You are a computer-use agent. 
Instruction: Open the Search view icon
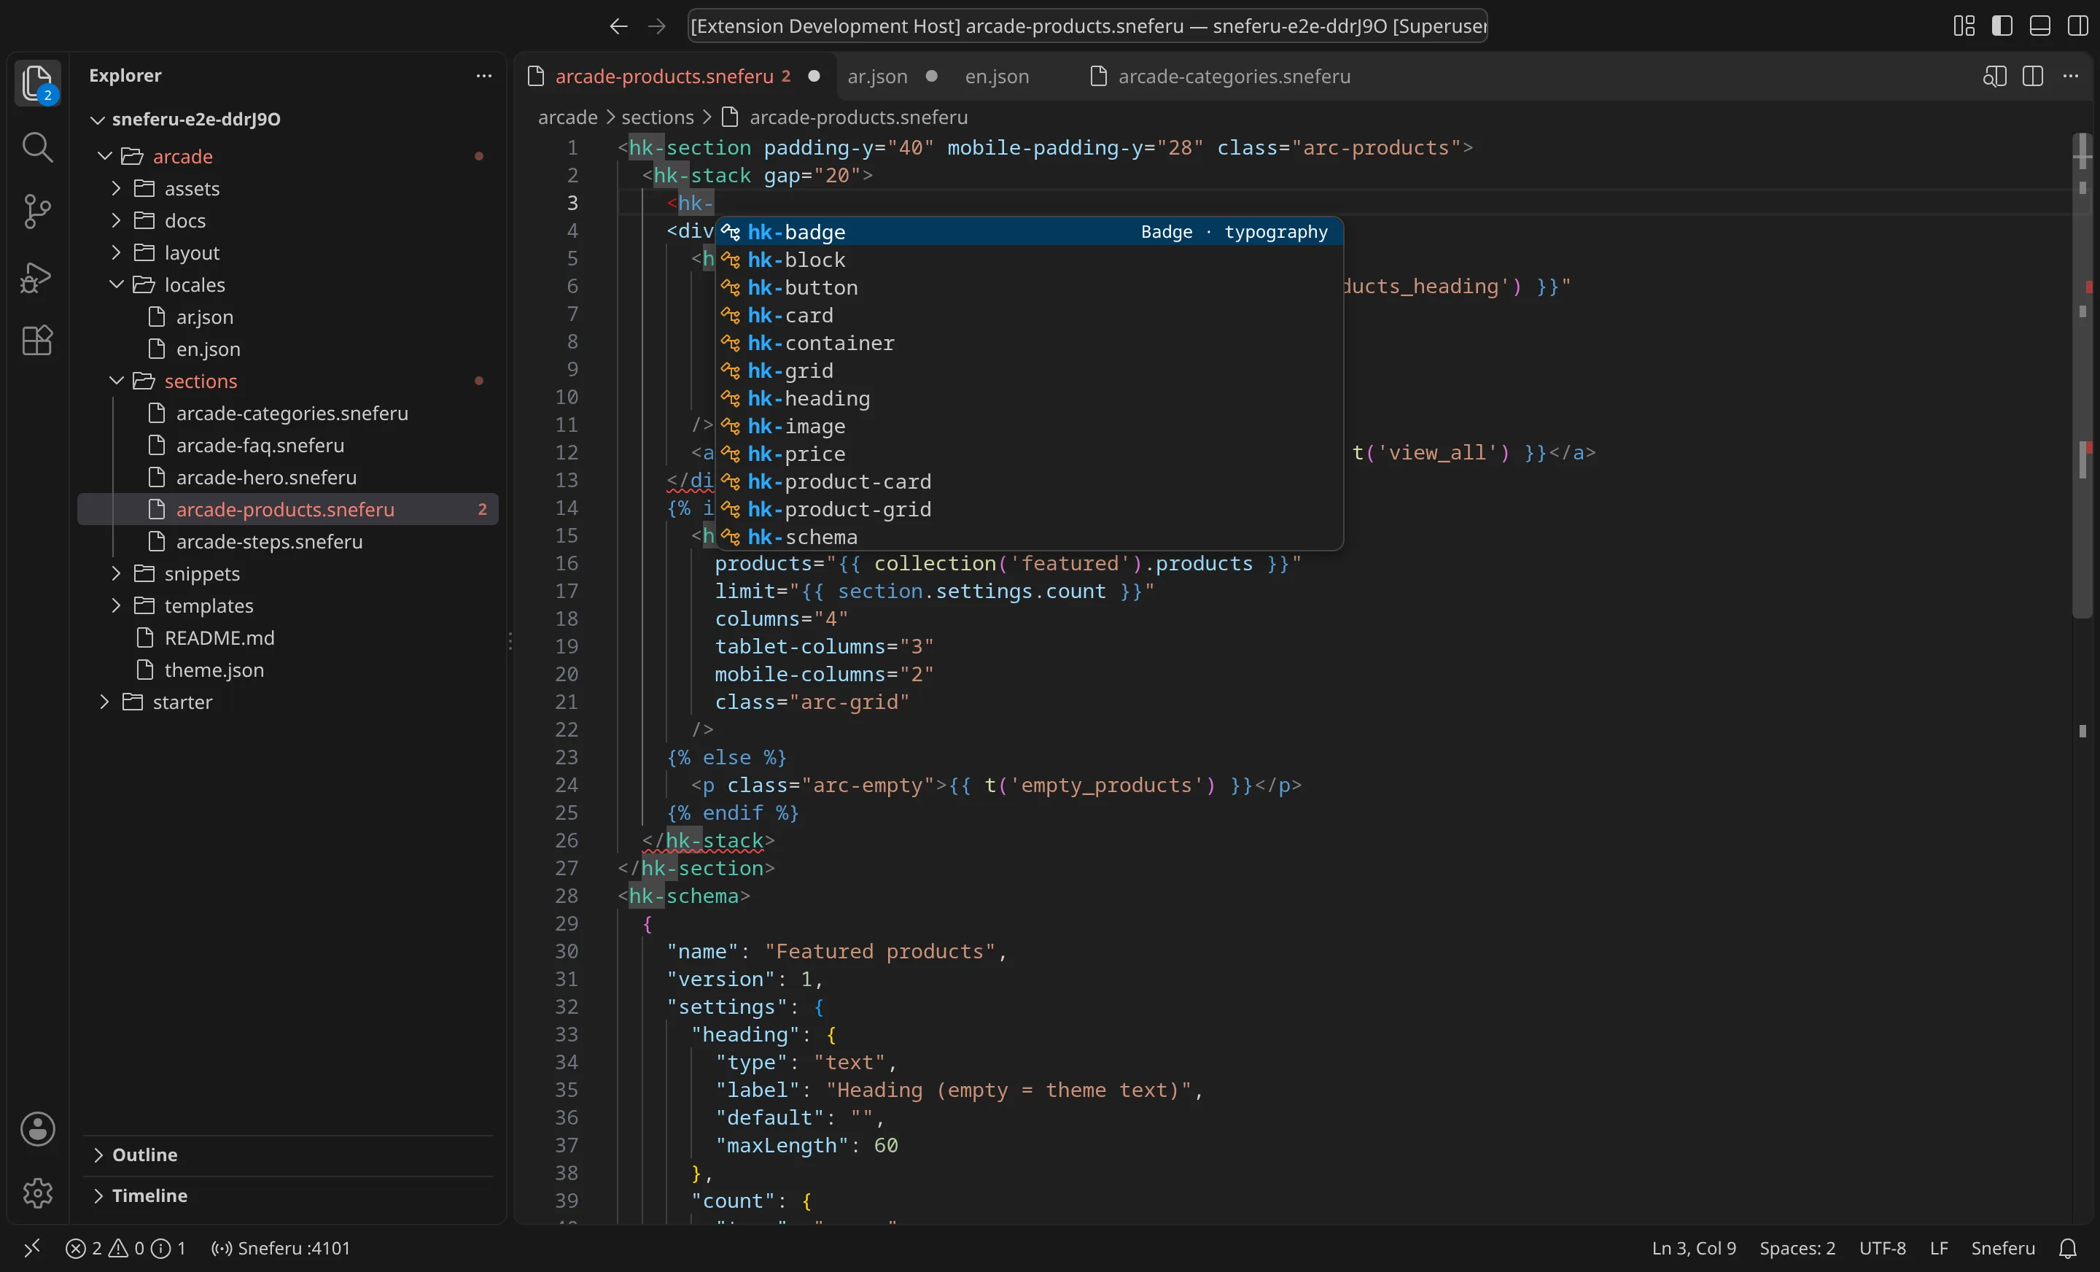tap(37, 147)
